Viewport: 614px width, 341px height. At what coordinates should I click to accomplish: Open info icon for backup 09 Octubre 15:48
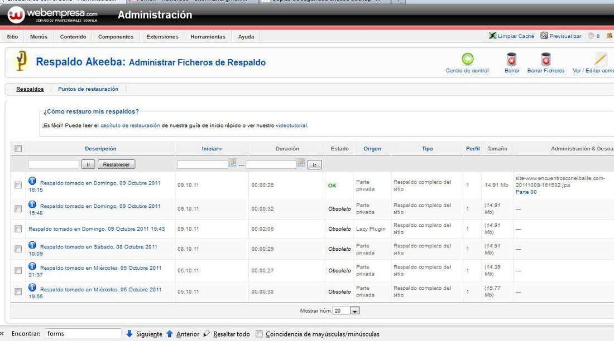[x=32, y=204]
